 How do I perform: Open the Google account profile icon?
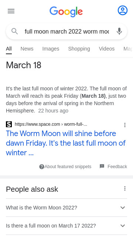click(x=122, y=10)
